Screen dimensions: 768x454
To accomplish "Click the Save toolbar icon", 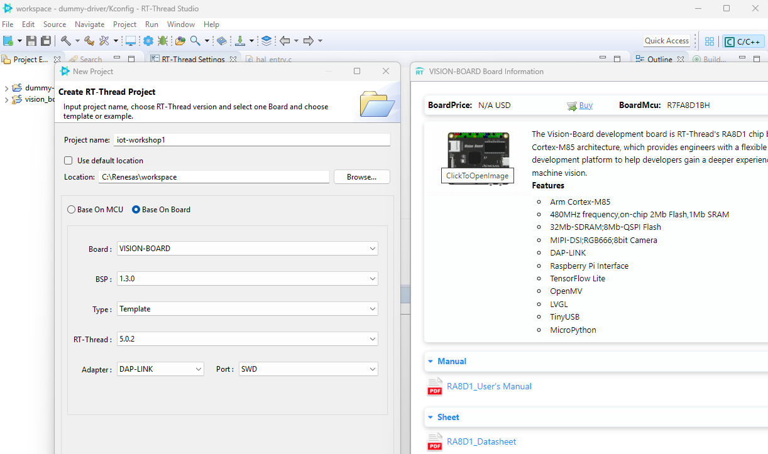I will 31,41.
